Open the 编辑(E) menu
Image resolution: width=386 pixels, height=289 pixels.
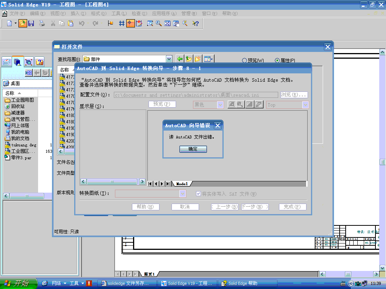(38, 13)
